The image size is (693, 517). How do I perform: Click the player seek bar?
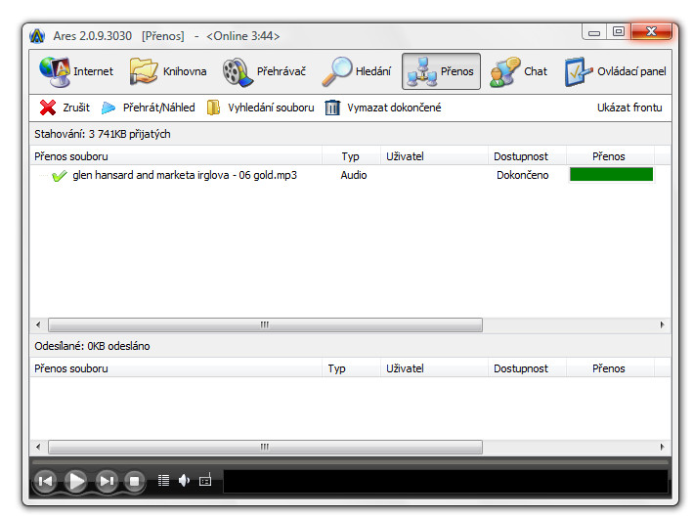coord(350,462)
